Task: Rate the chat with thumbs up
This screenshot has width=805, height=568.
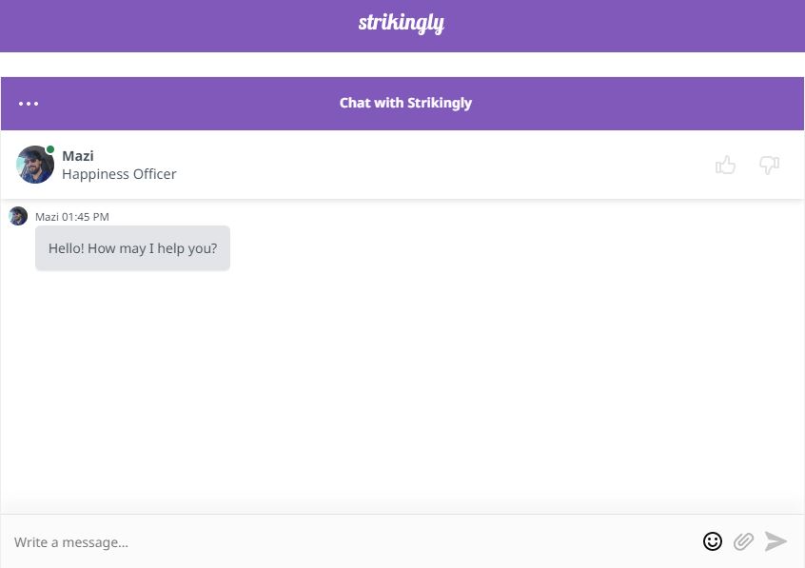Action: pyautogui.click(x=726, y=166)
